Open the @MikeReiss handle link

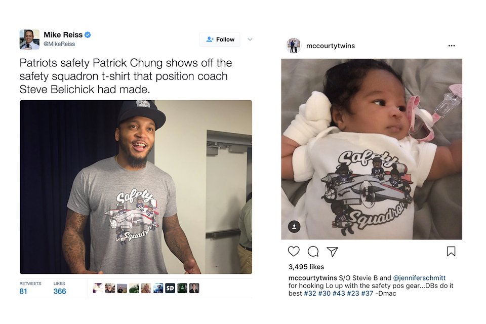tap(59, 44)
